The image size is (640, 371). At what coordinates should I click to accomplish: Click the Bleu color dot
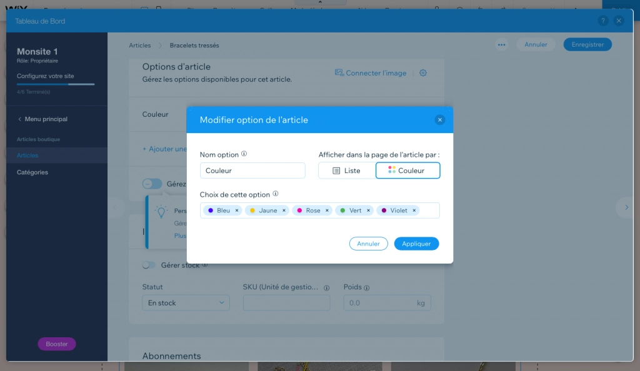tap(211, 210)
